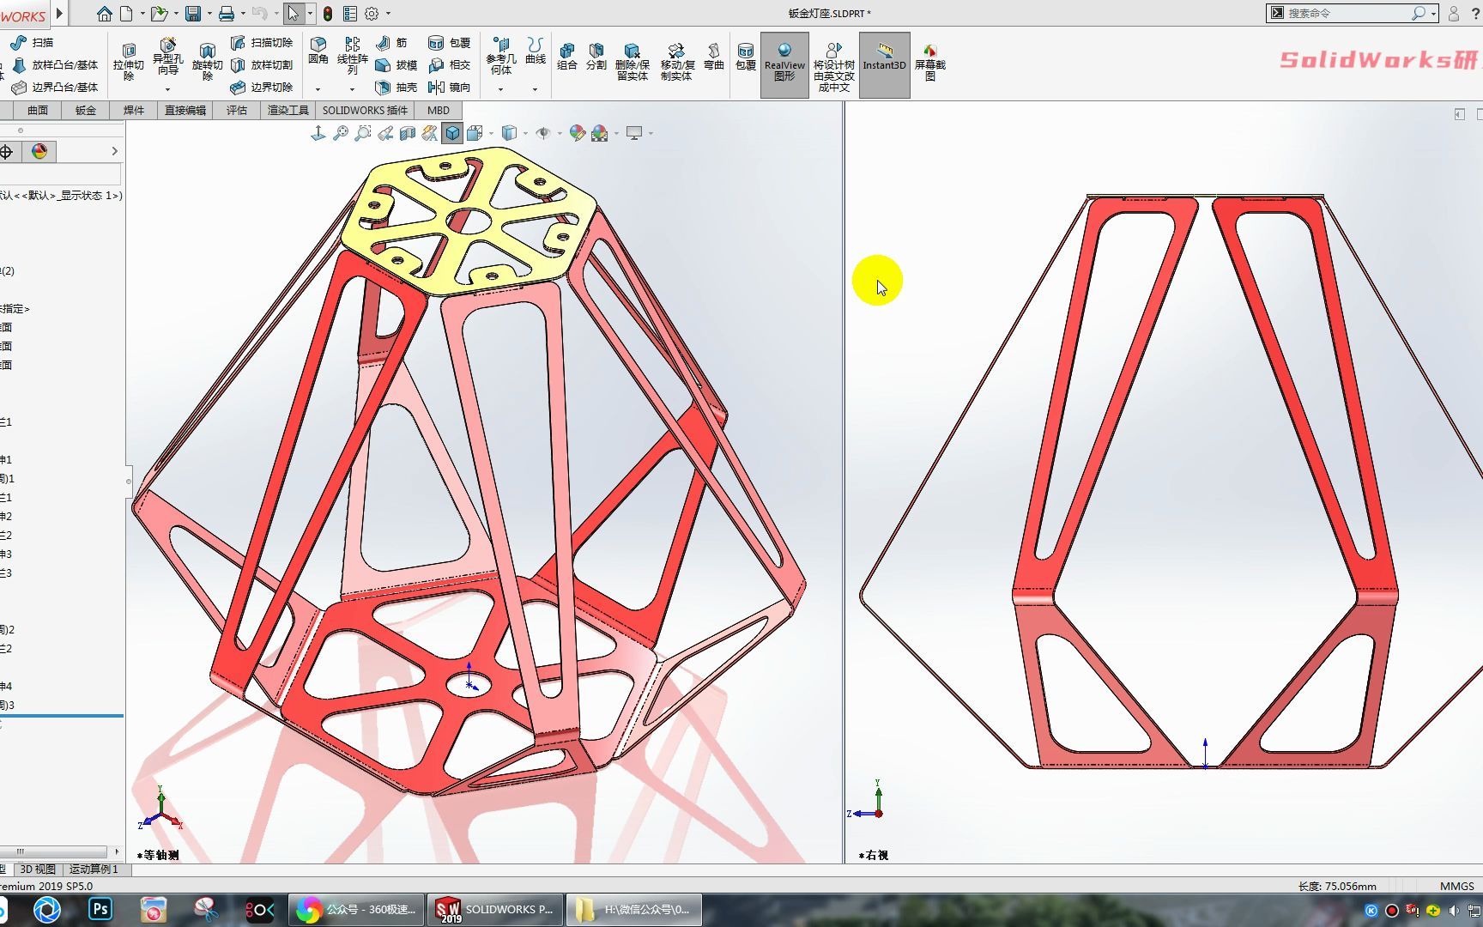Toggle shaded with edges display style

[452, 133]
